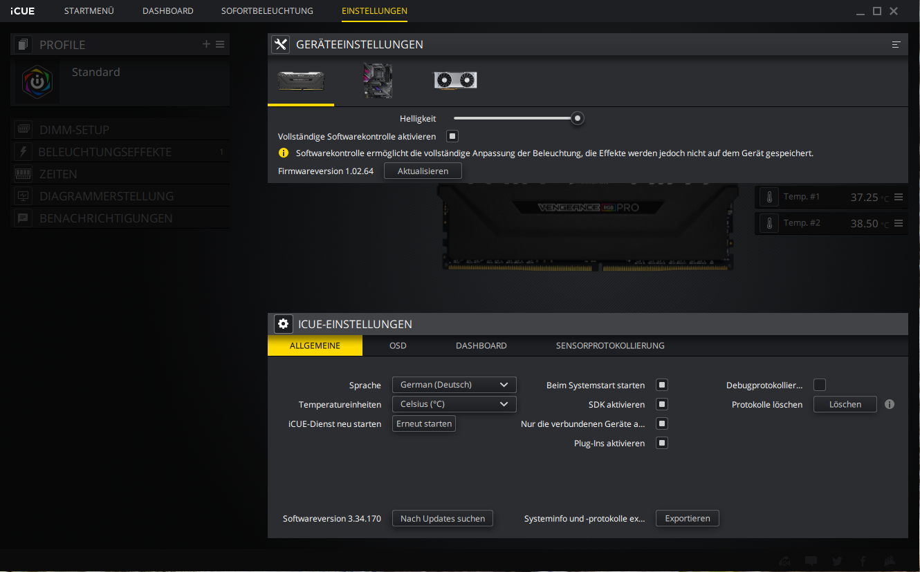This screenshot has width=920, height=572.
Task: Open the Twitter bird icon
Action: tap(838, 561)
